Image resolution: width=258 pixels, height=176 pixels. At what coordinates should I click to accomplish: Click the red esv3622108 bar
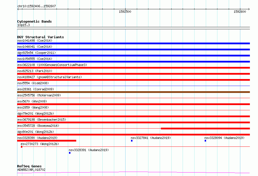133,68
